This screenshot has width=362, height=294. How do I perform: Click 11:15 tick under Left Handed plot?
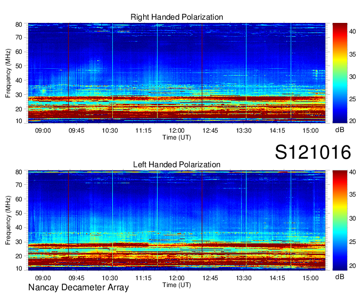[143, 278]
